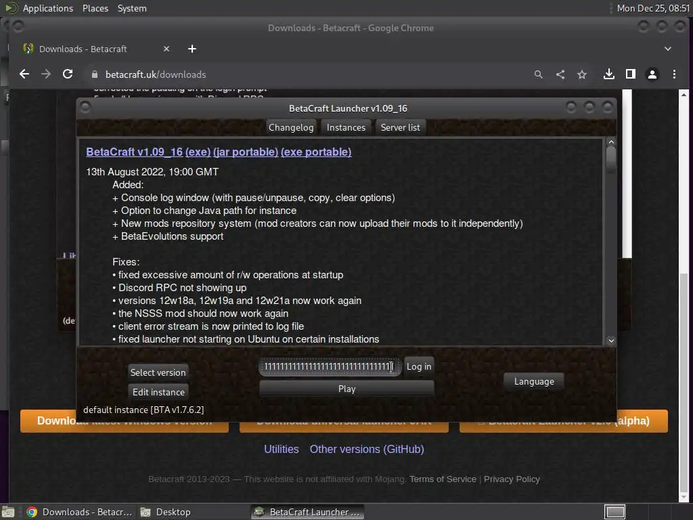The image size is (693, 520).
Task: Click Edit instance button
Action: pos(158,392)
